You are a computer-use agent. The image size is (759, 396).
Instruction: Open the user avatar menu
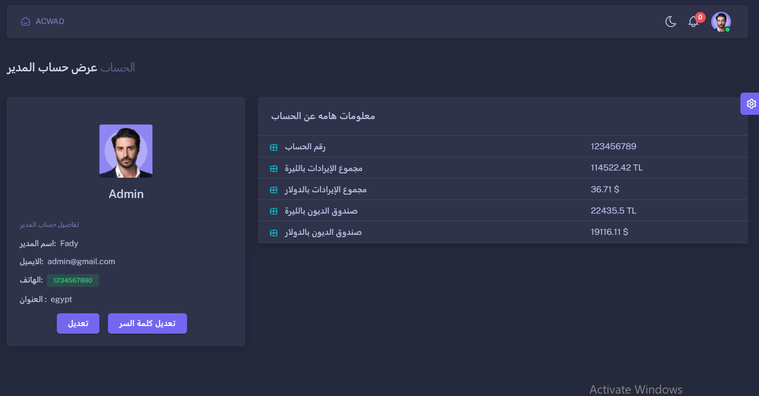click(x=721, y=22)
